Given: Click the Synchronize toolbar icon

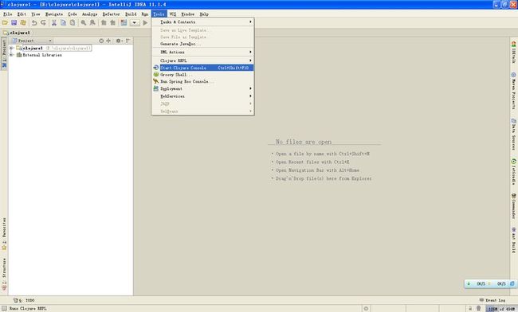Looking at the screenshot, I should [23, 23].
